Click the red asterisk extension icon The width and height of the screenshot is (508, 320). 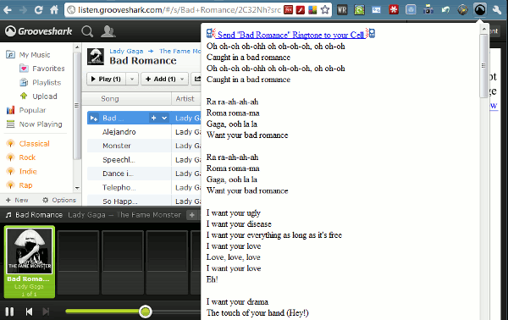click(x=394, y=10)
